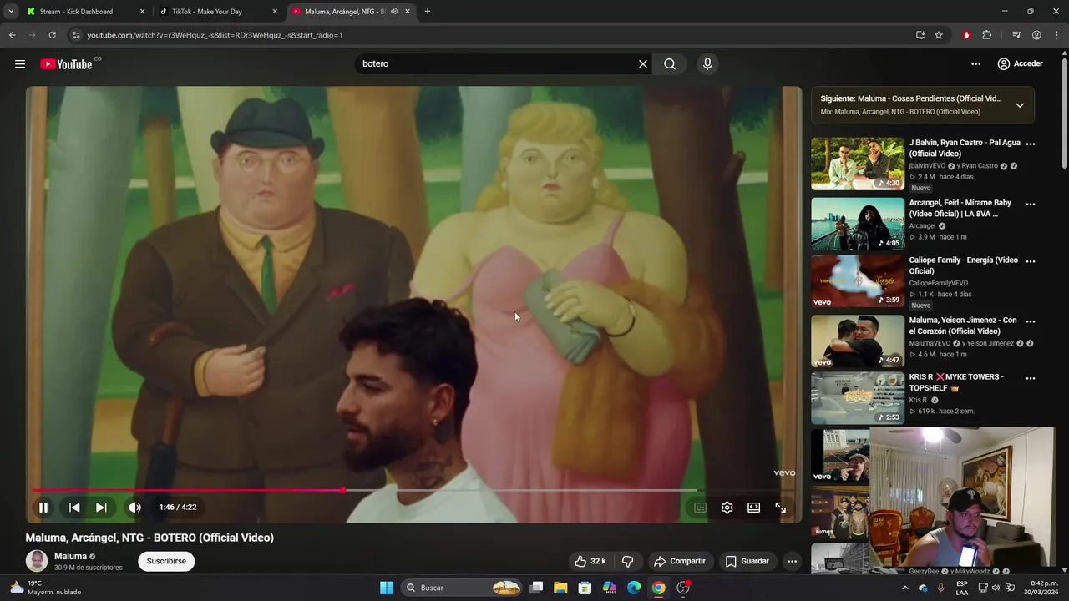
Task: Close the TikTok tab
Action: point(275,12)
